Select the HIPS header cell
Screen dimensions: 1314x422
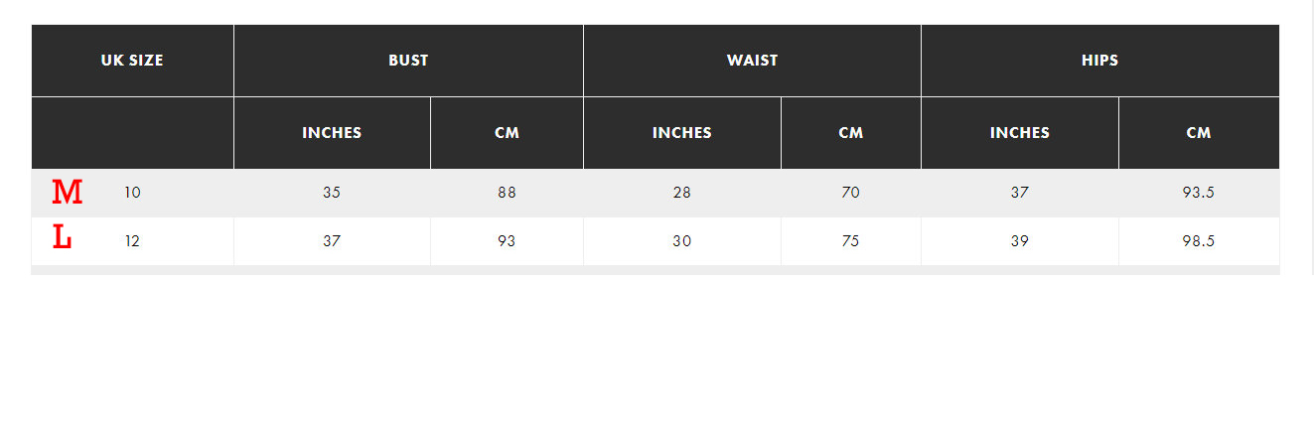point(1099,61)
